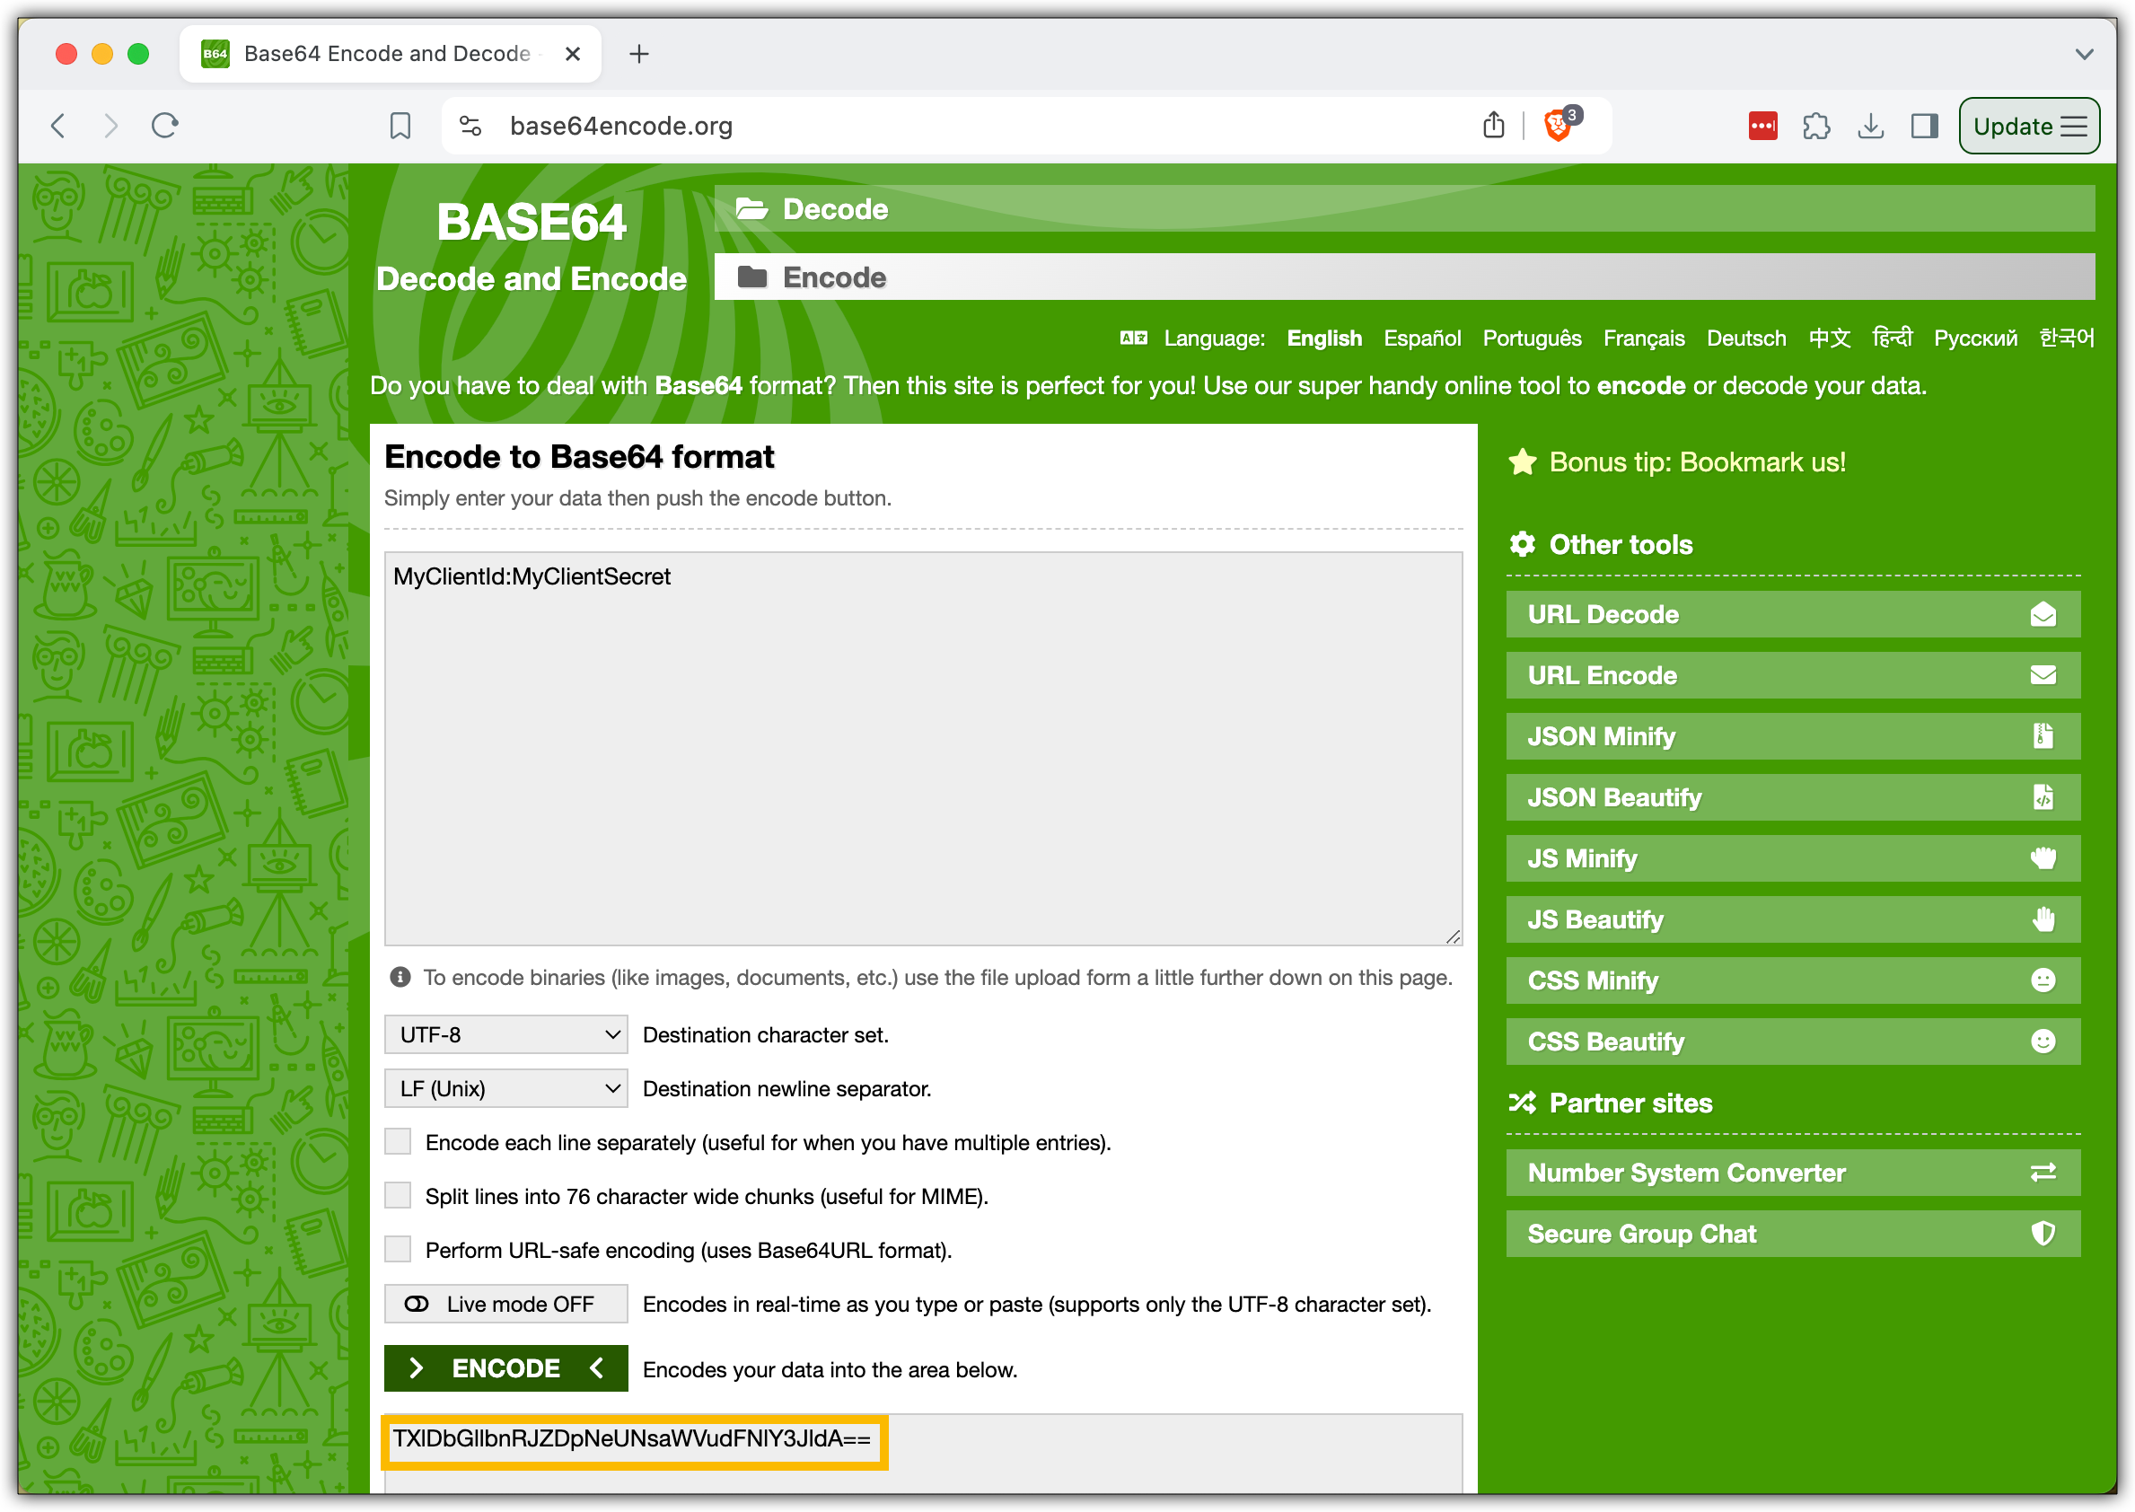Enable Split lines into 76 character chunks
2135x1512 pixels.
tap(398, 1195)
